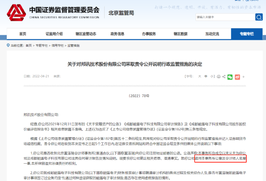Click the location pin breadcrumb icon
Image resolution: width=266 pixels, height=181 pixels.
pyautogui.click(x=8, y=45)
